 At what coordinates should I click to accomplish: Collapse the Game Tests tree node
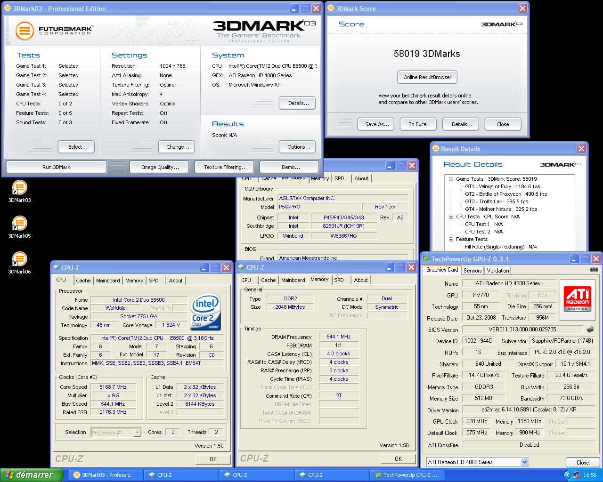point(451,179)
